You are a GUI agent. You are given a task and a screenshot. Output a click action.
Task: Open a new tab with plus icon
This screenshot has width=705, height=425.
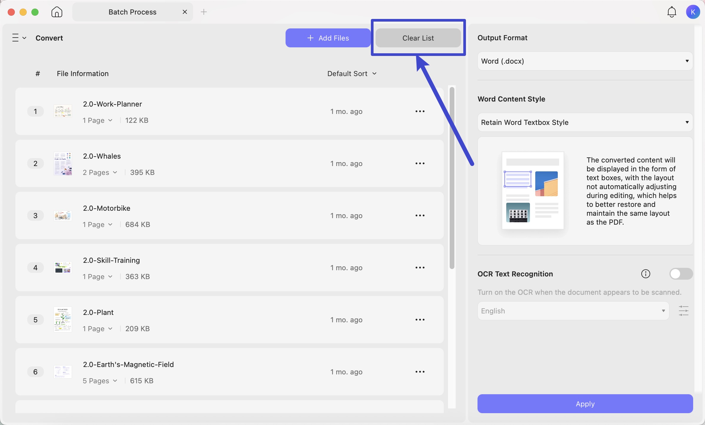(204, 12)
